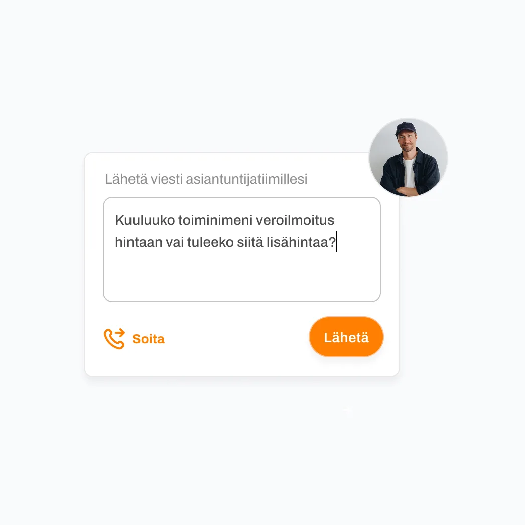Click the orange phone call icon
The height and width of the screenshot is (525, 525).
pos(114,339)
